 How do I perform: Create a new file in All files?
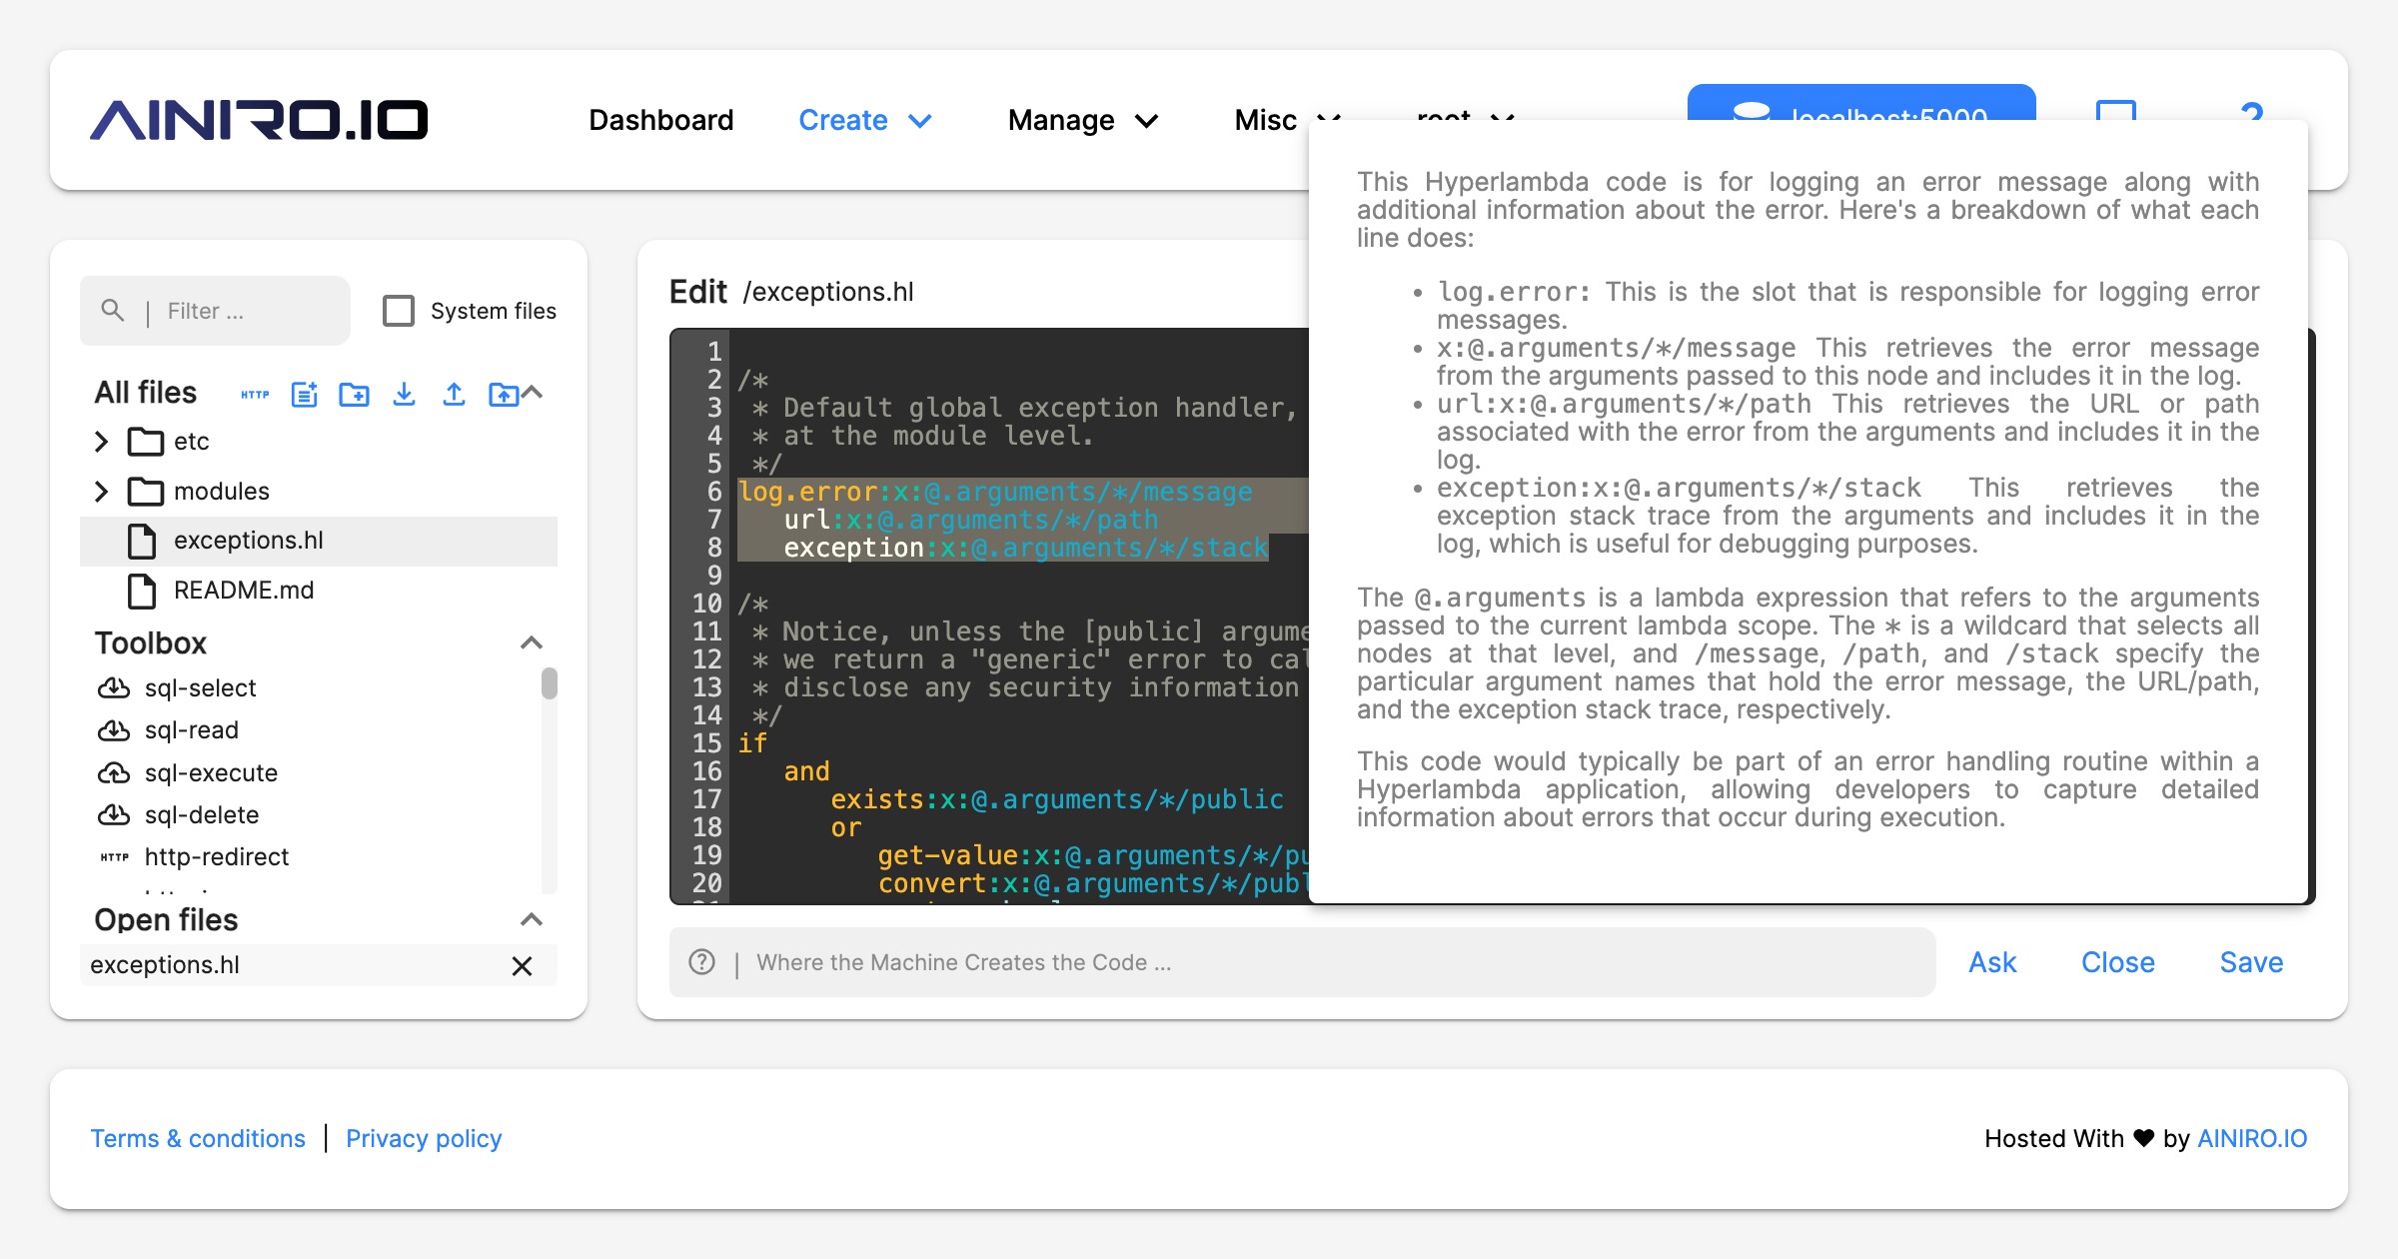click(305, 394)
